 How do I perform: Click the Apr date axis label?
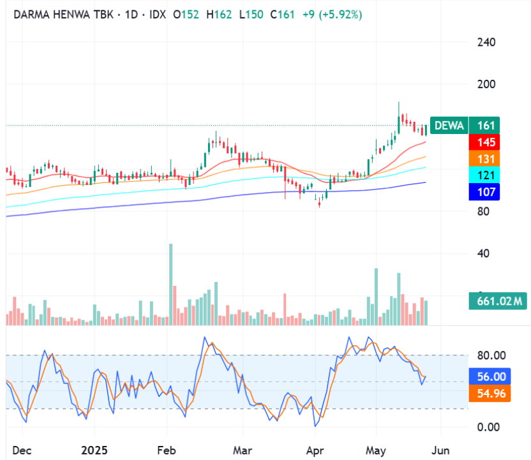click(x=315, y=450)
